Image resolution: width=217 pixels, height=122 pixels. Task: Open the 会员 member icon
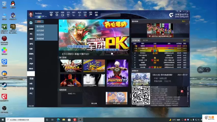pos(79,15)
